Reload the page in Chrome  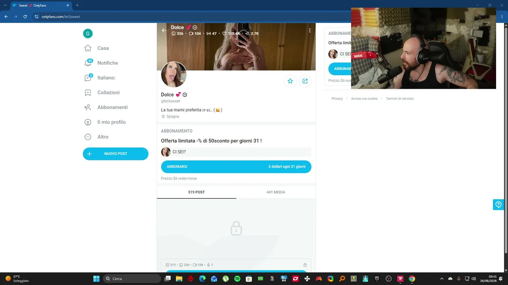pos(25,17)
